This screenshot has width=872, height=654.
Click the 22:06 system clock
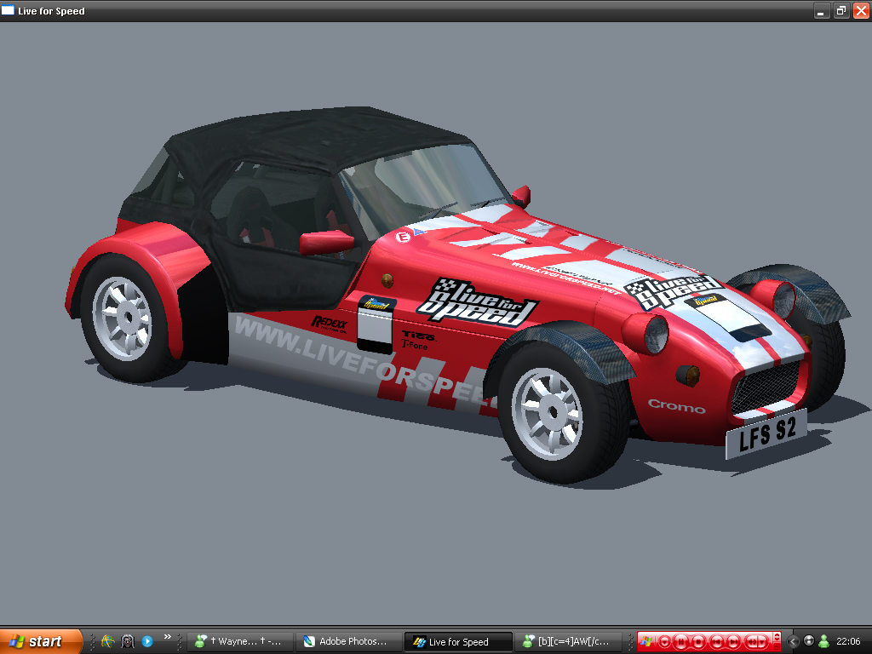click(x=849, y=641)
